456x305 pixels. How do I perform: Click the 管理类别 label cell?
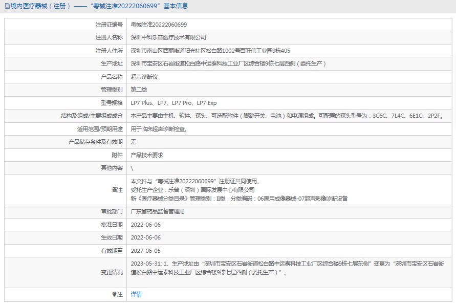point(66,90)
